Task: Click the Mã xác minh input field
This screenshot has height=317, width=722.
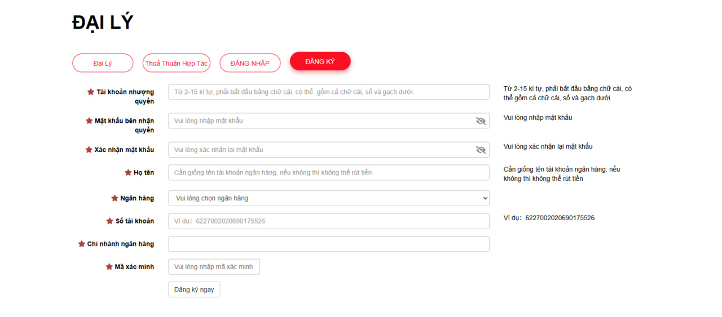Action: (x=214, y=266)
